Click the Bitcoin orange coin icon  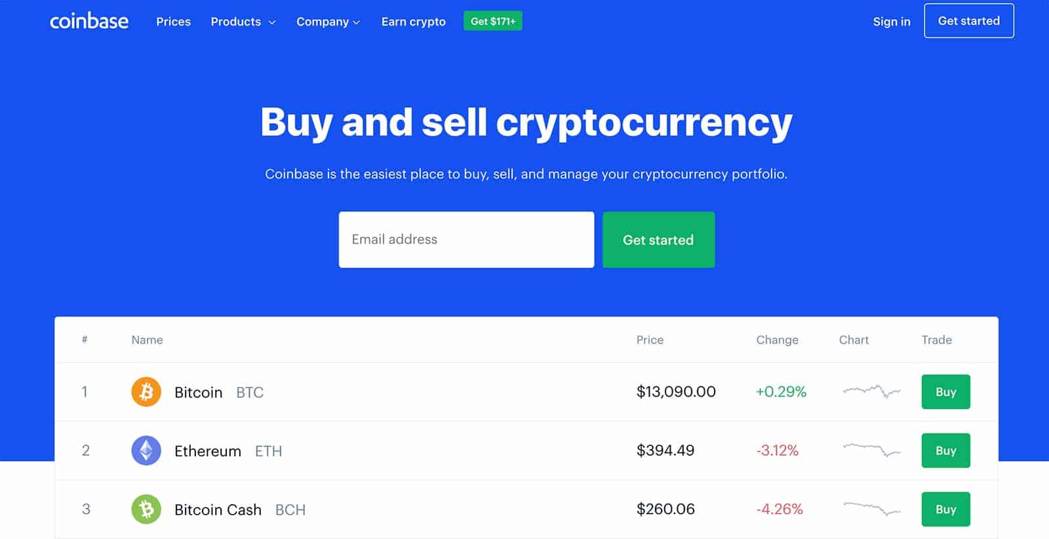[x=146, y=392]
